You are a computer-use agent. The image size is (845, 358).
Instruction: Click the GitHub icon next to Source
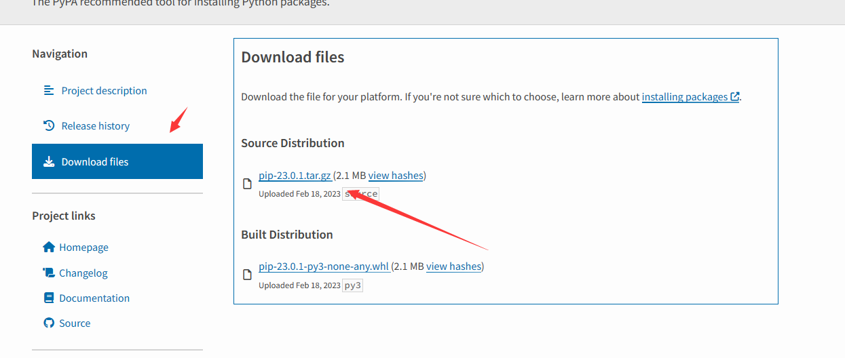(48, 323)
